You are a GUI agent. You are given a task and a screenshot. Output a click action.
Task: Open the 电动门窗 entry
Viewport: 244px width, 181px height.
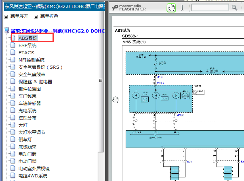point(27,154)
